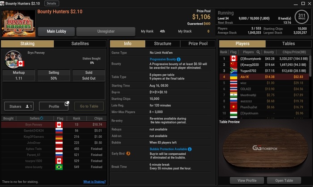Click the players search magnifier icon
Viewport: 313px width, 187px height.
tap(258, 52)
